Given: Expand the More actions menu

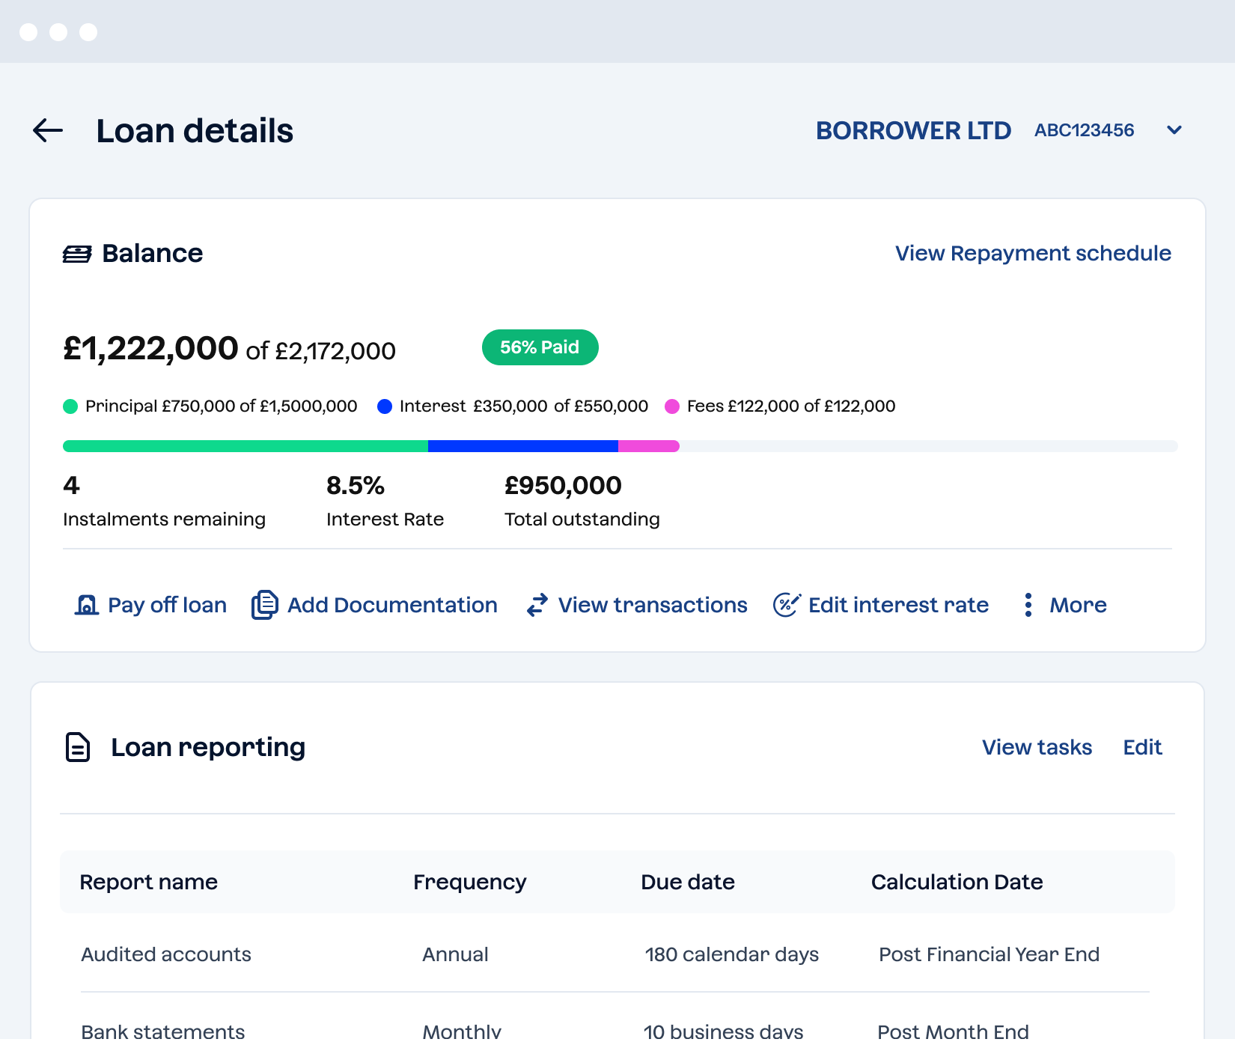Looking at the screenshot, I should click(x=1078, y=605).
